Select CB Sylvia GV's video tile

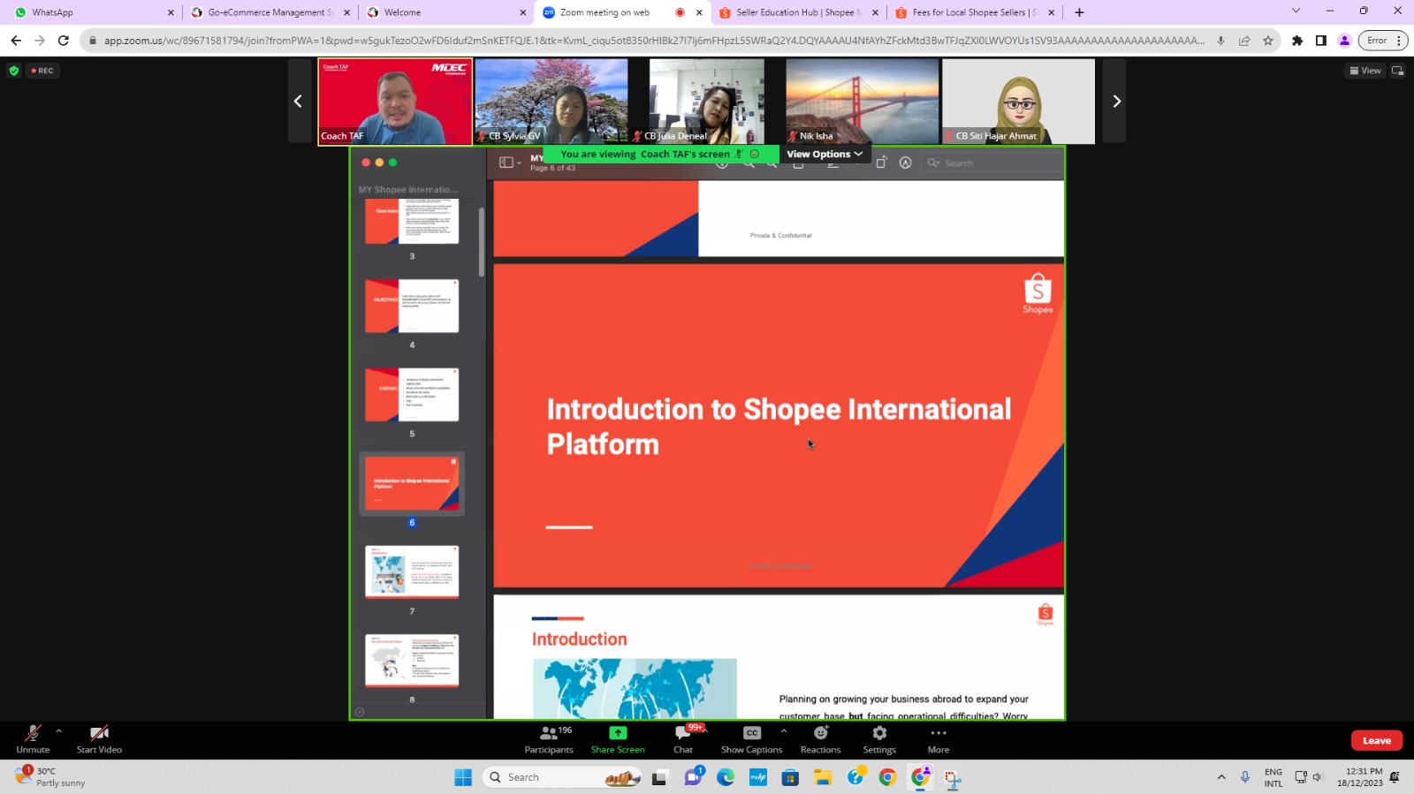[x=551, y=102]
